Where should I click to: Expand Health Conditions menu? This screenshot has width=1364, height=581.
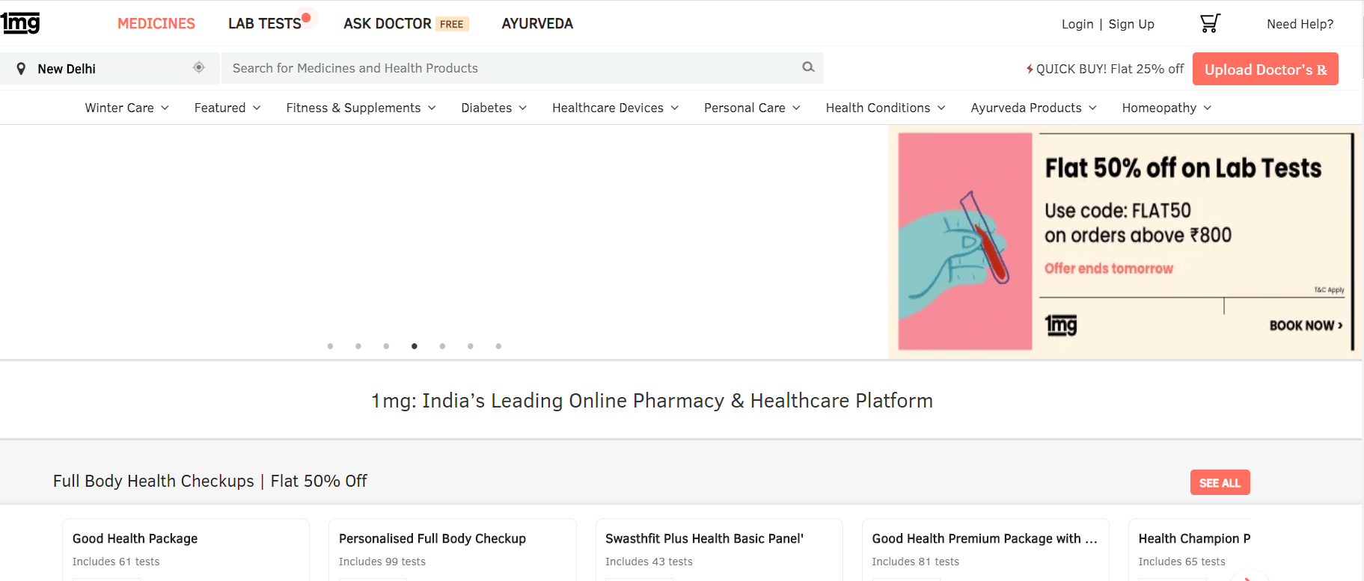click(885, 108)
